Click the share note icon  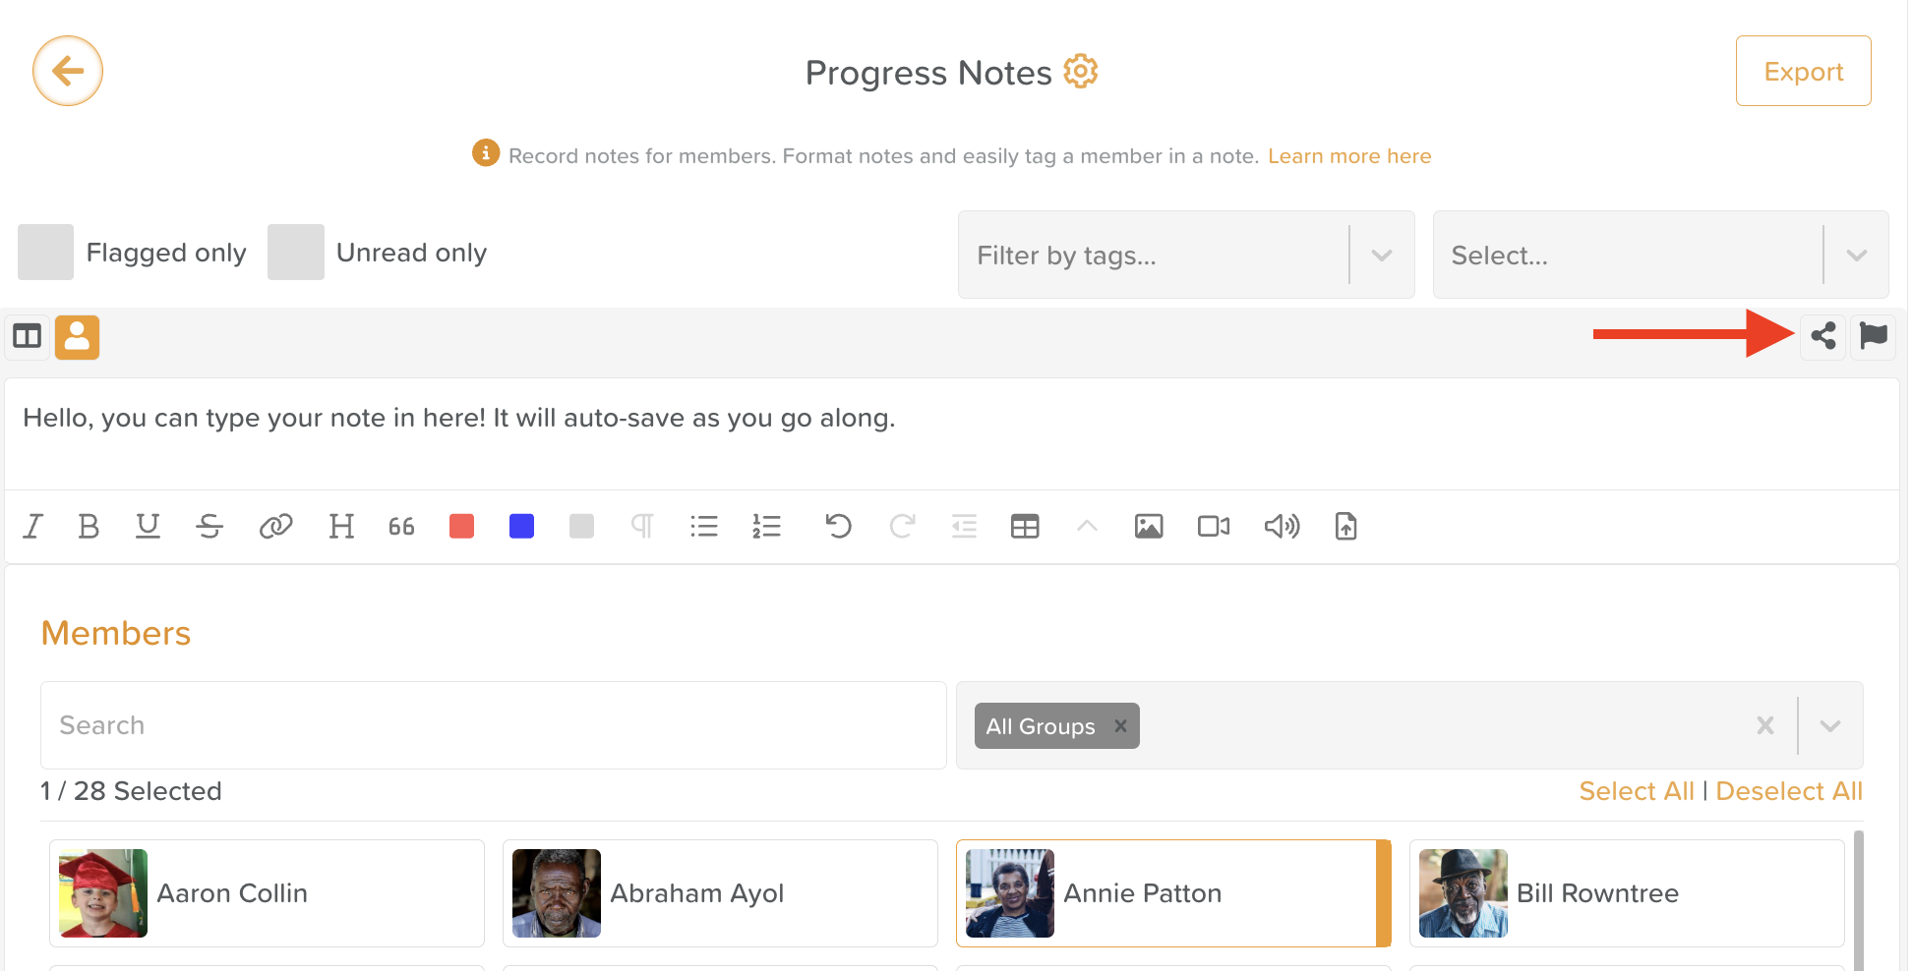click(1822, 336)
